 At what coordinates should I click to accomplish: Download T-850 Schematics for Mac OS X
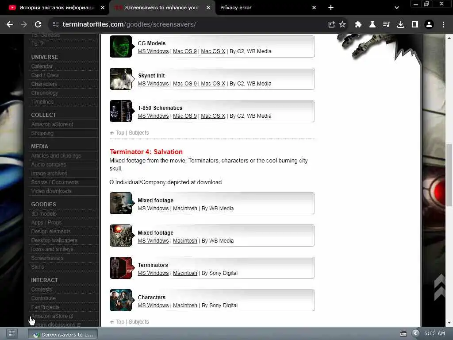[213, 116]
